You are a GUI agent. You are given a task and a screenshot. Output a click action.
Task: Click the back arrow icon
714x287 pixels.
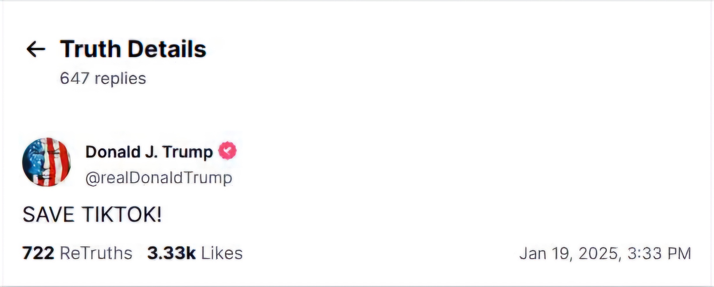point(36,49)
